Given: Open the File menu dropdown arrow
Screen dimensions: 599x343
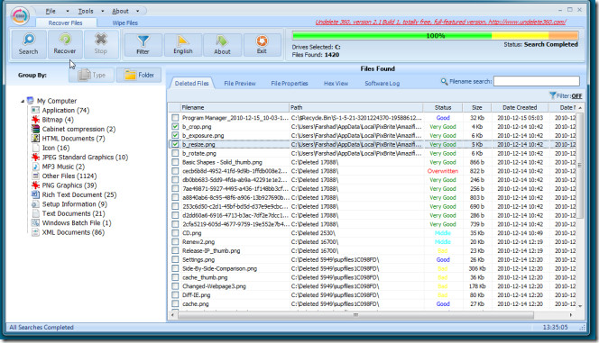Looking at the screenshot, I should [x=68, y=11].
